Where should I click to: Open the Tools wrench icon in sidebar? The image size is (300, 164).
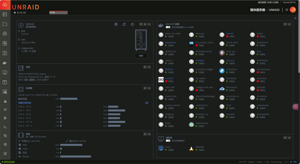(x=5, y=92)
